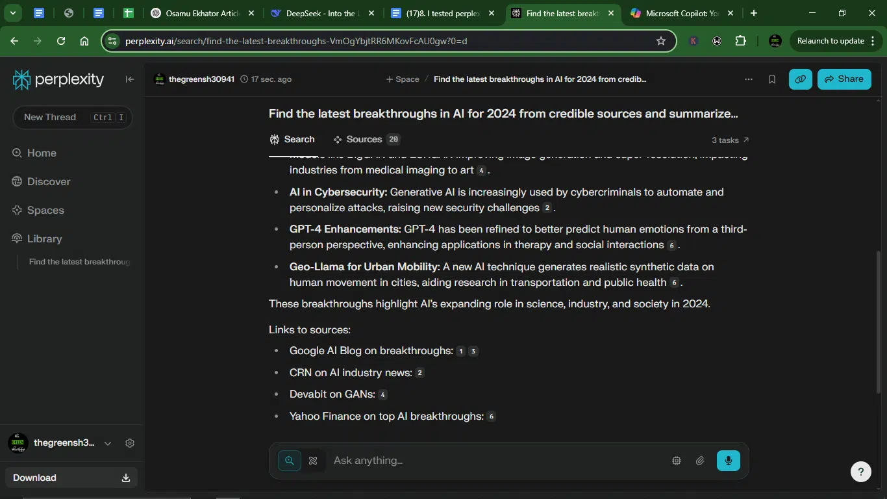Open the help question mark button
Image resolution: width=887 pixels, height=499 pixels.
[861, 472]
